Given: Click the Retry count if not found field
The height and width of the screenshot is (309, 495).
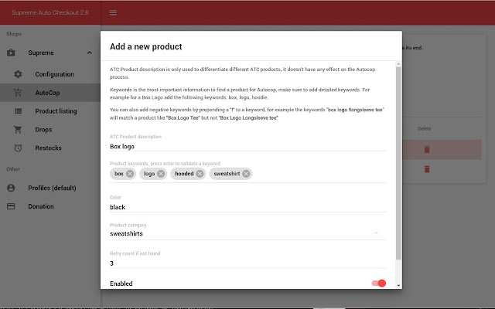Looking at the screenshot, I should pyautogui.click(x=247, y=263).
